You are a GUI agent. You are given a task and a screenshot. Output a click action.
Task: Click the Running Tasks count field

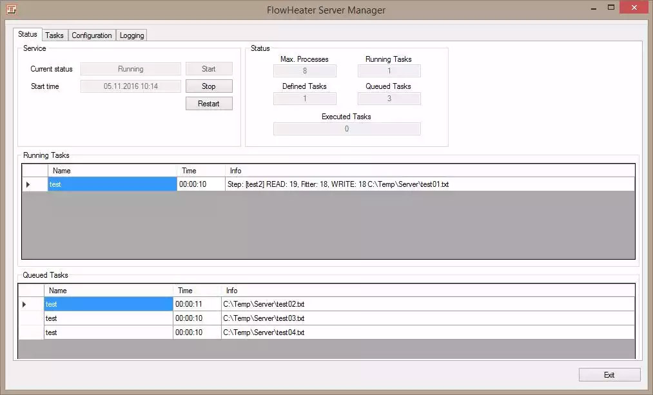389,71
